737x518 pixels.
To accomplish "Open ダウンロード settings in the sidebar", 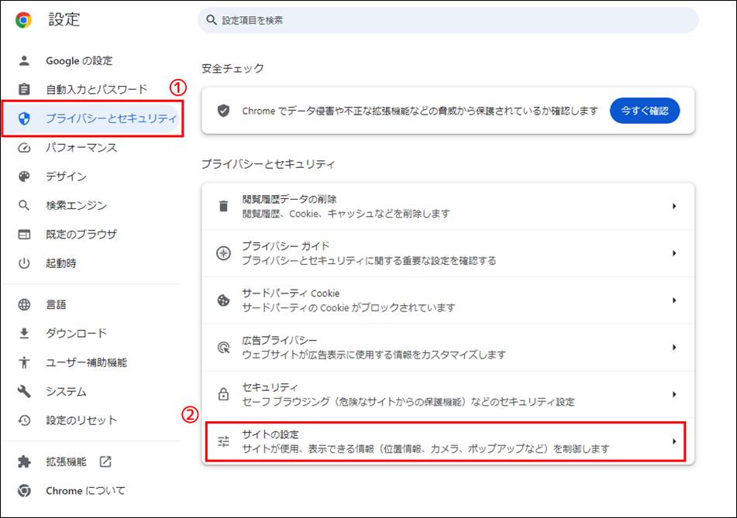I will point(76,334).
